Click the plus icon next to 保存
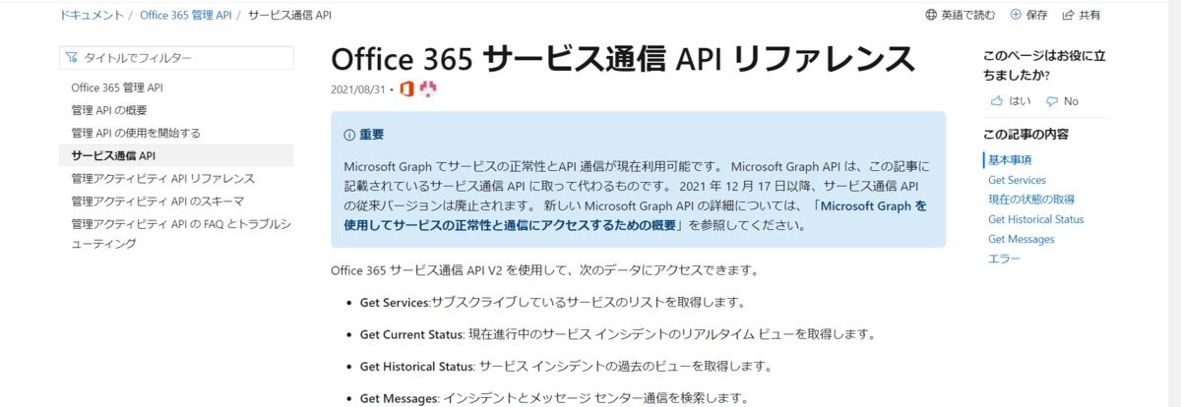The height and width of the screenshot is (407, 1181). coord(1016,15)
